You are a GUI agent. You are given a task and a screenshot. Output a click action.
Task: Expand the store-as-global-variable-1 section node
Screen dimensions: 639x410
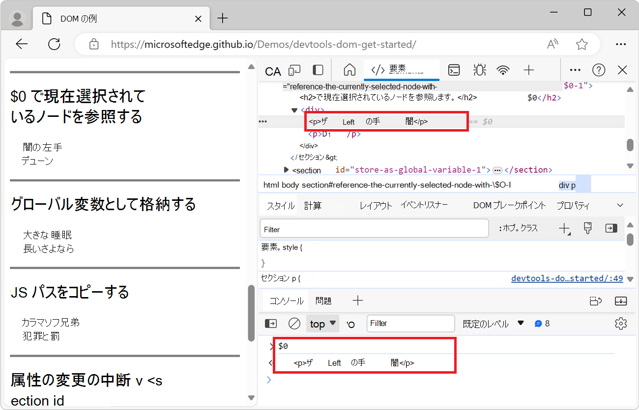287,169
